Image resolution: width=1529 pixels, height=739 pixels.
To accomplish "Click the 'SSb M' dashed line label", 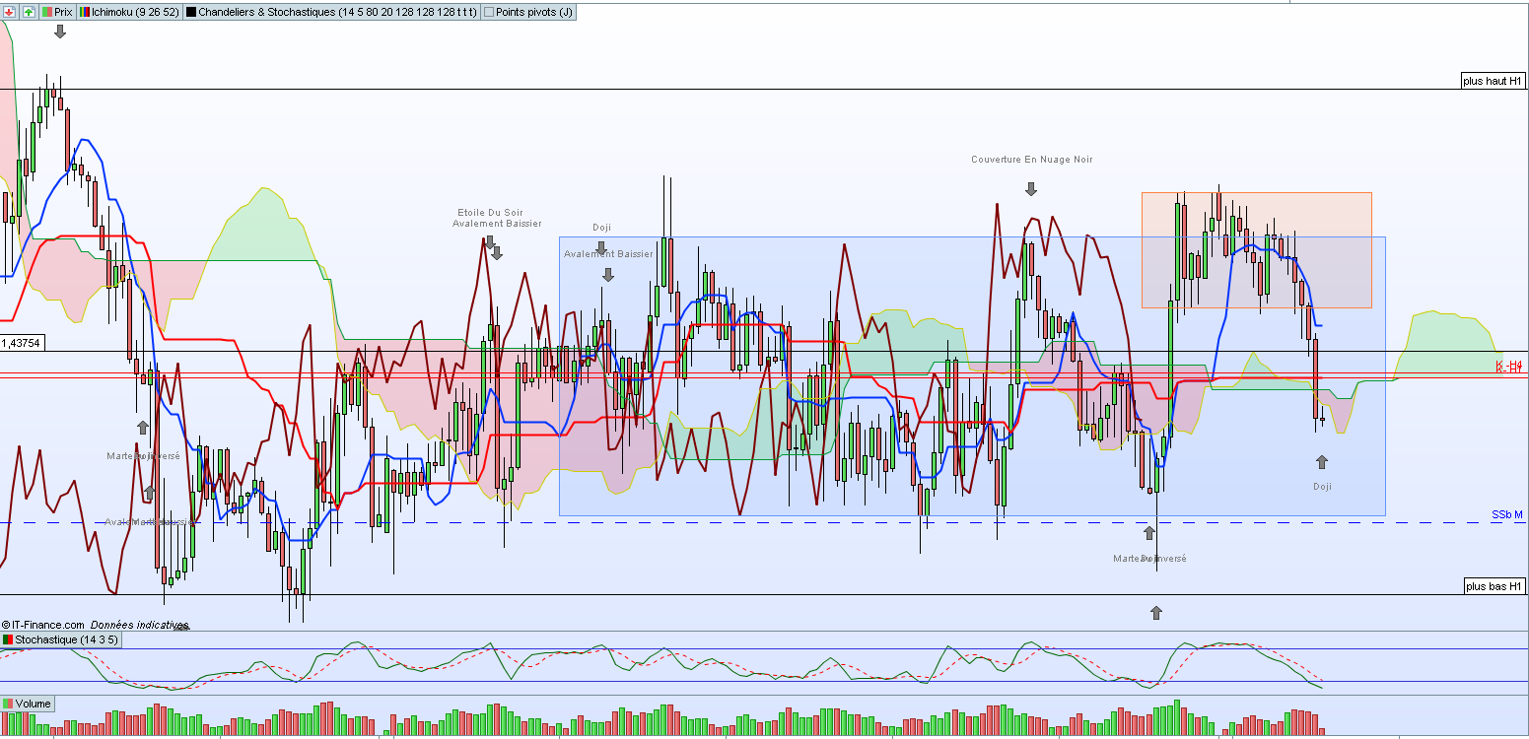I will pos(1507,515).
